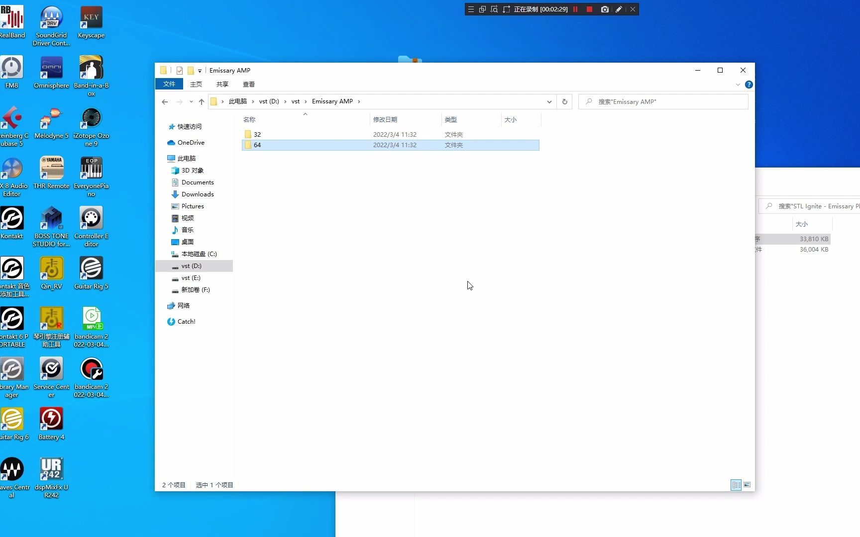Image resolution: width=860 pixels, height=537 pixels.
Task: Switch to the 主页 ribbon tab
Action: [196, 85]
